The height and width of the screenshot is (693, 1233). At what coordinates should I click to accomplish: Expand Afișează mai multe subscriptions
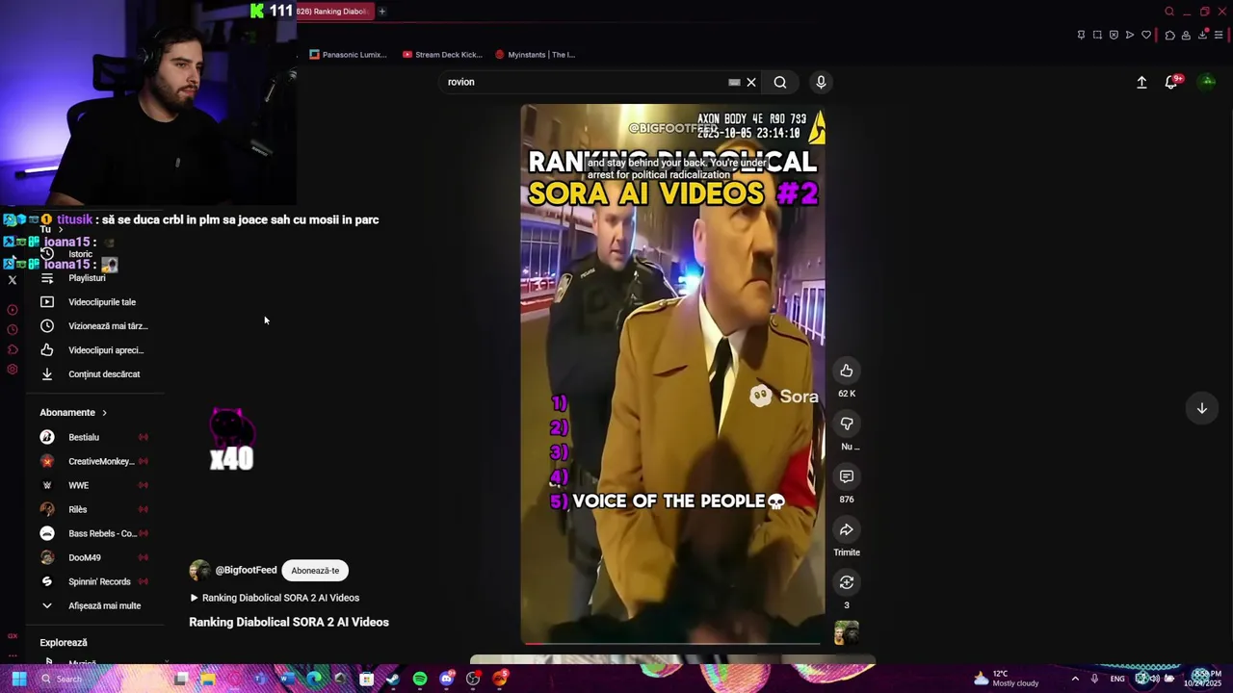pyautogui.click(x=94, y=605)
